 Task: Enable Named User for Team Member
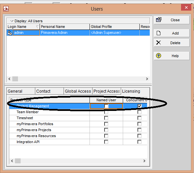coord(106,112)
